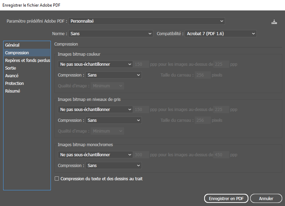Viewport: 285px width, 206px height.
Task: Switch to the Sortie section
Action: [11, 68]
